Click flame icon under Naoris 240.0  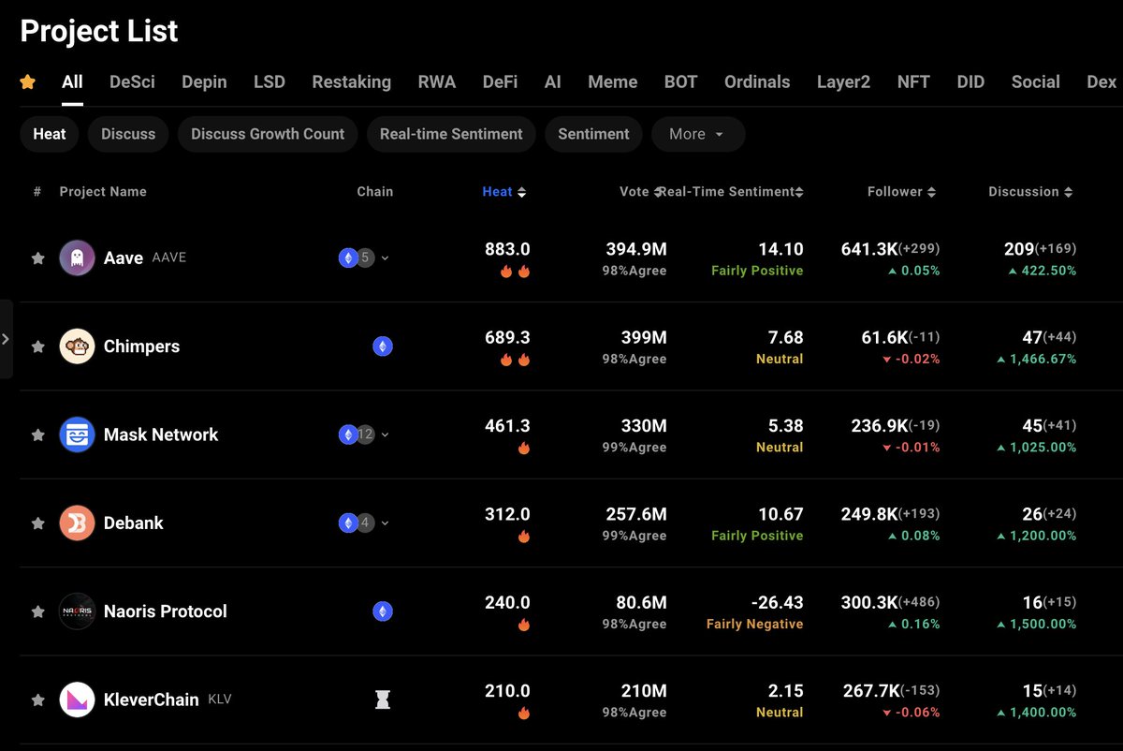pyautogui.click(x=524, y=625)
